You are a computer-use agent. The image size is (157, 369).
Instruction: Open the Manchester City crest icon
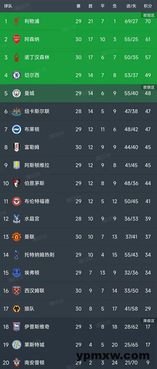click(17, 93)
